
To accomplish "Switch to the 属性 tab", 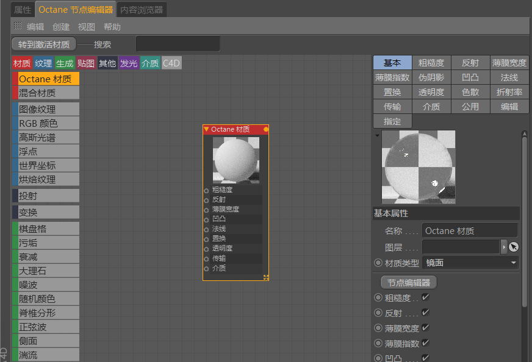I will pyautogui.click(x=23, y=10).
